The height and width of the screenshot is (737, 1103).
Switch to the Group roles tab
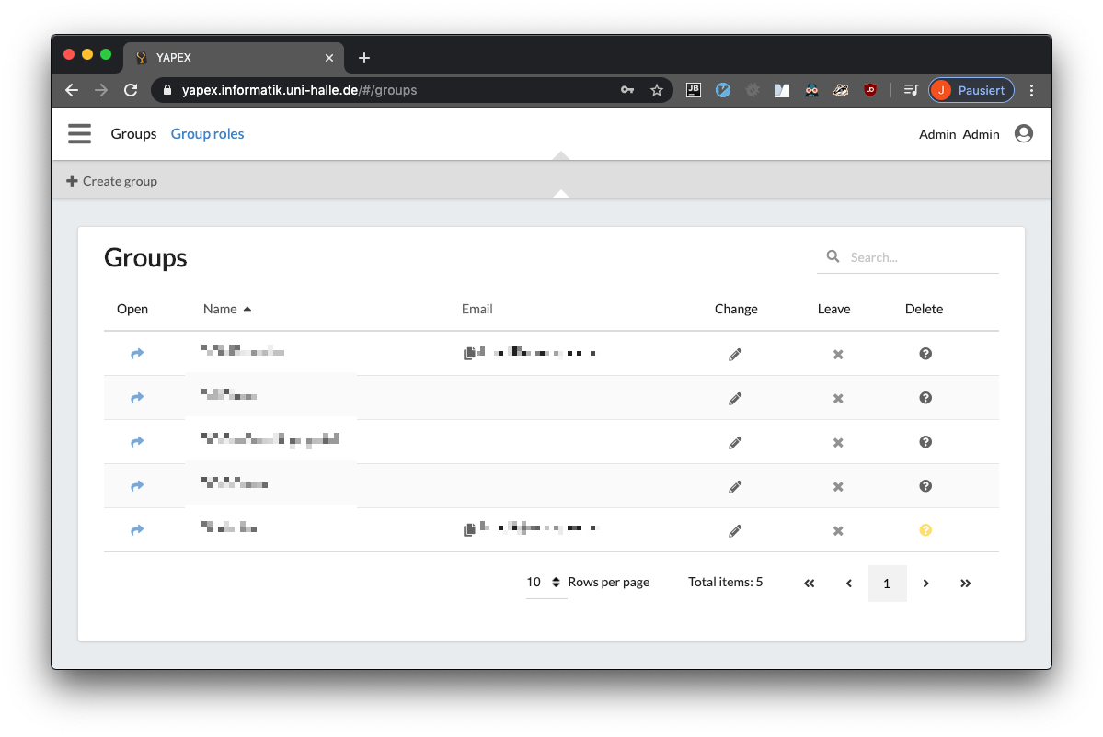click(207, 134)
